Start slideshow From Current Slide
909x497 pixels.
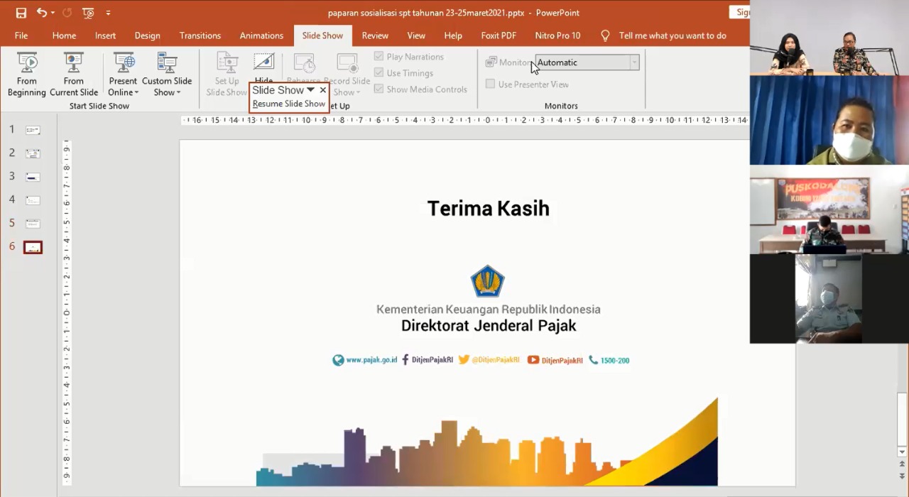74,75
